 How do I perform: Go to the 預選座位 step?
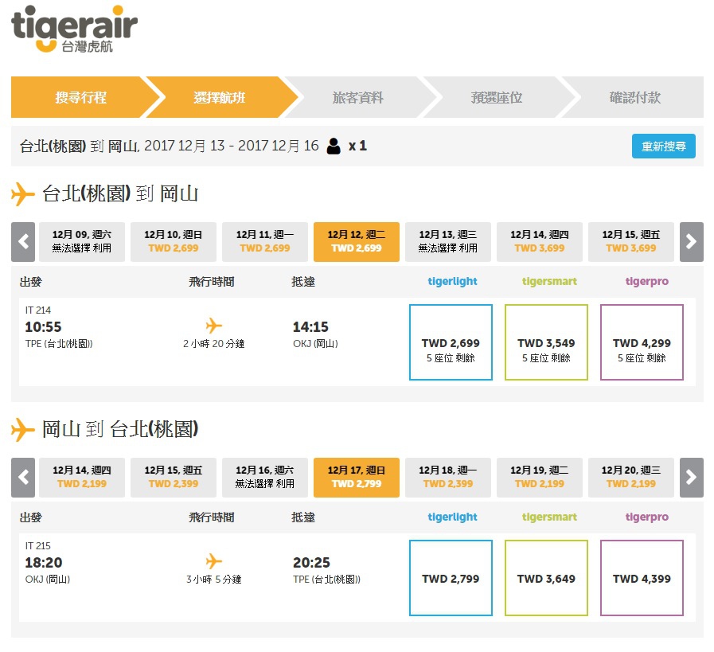click(x=497, y=97)
